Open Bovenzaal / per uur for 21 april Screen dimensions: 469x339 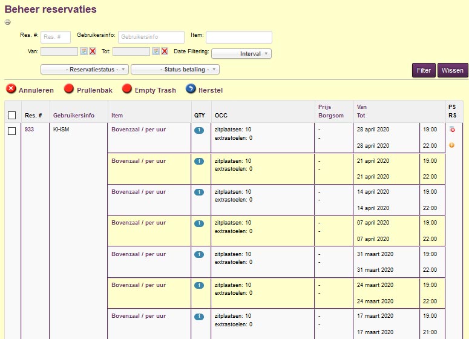click(x=139, y=161)
